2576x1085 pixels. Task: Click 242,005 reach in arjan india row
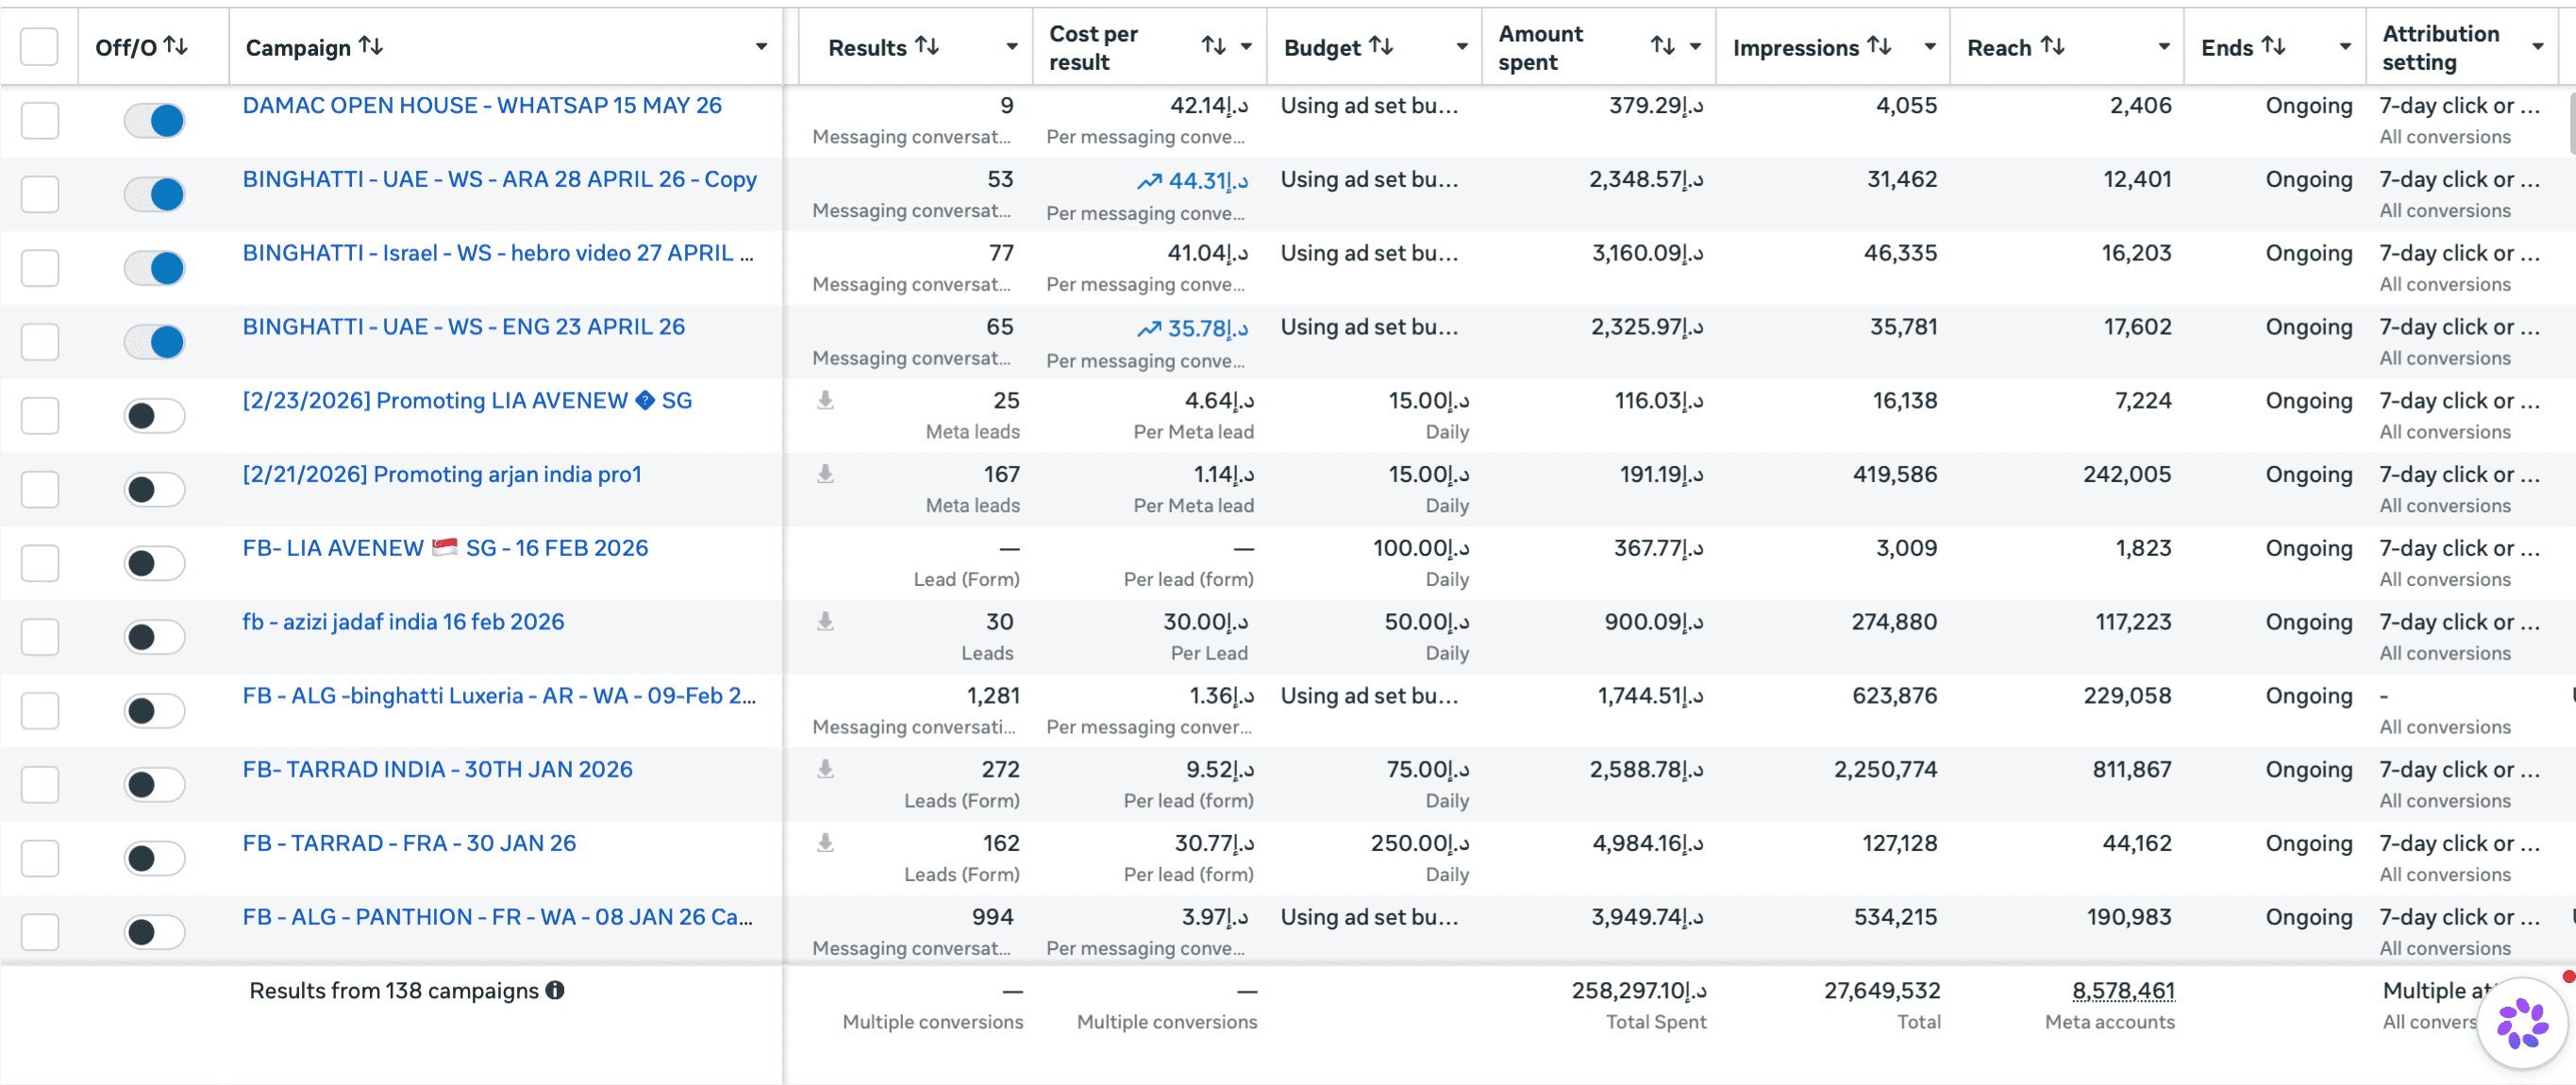coord(2127,474)
